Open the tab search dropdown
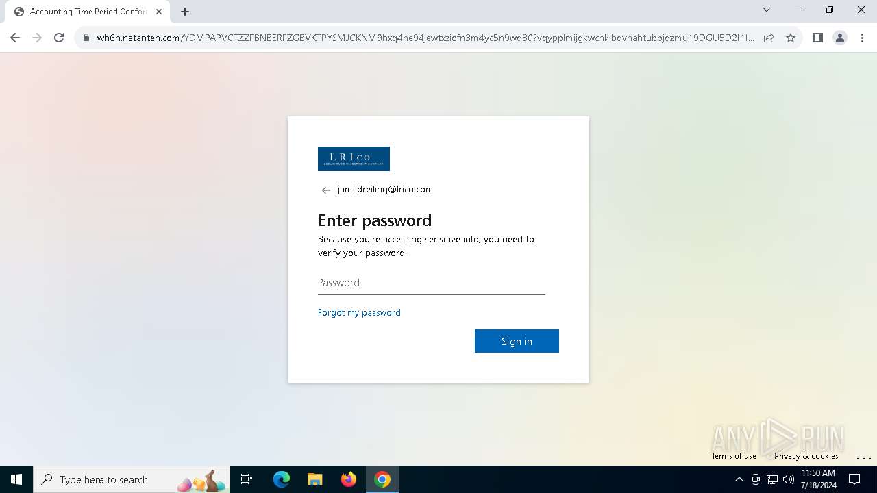This screenshot has width=877, height=493. pos(767,10)
